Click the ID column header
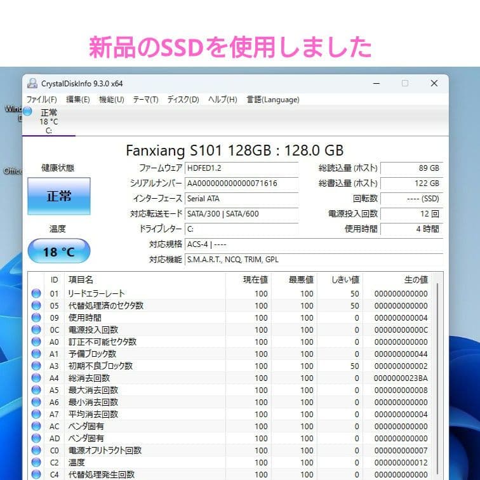 54,279
